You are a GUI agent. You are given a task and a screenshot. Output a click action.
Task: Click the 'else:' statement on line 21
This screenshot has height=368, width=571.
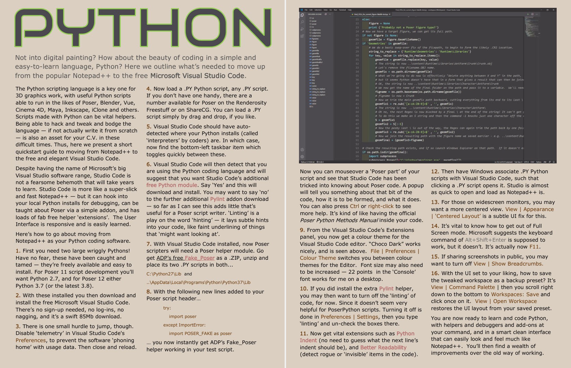366,19
